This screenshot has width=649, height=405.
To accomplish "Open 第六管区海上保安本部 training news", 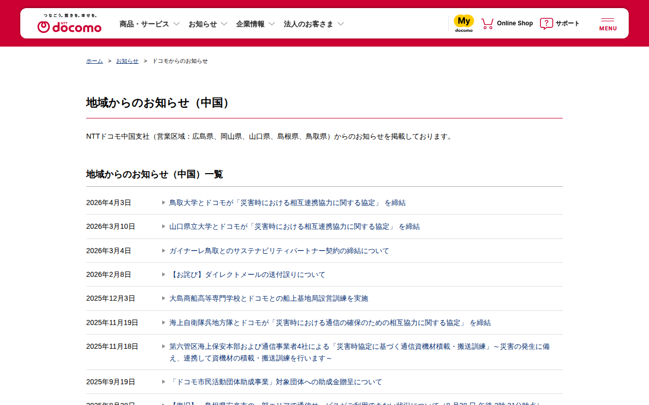I will click(x=359, y=352).
